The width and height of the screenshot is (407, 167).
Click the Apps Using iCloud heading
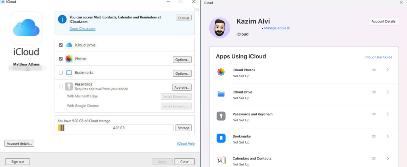click(241, 56)
